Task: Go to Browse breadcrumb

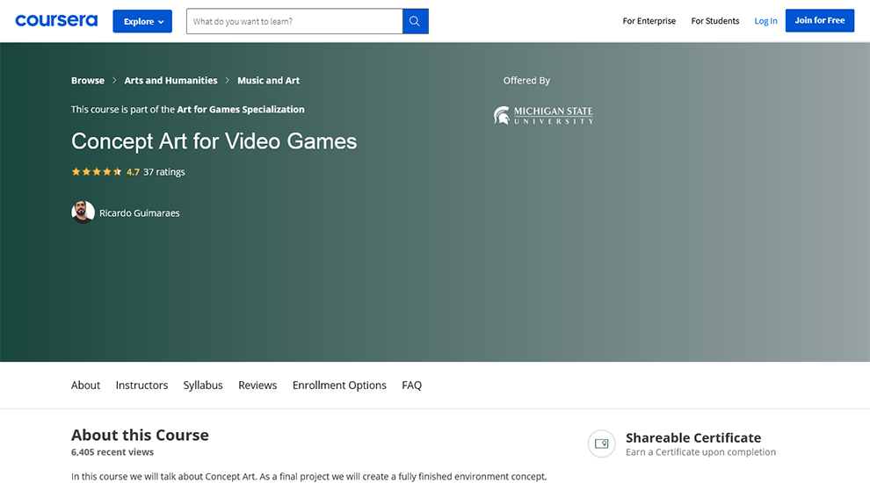Action: pos(88,81)
